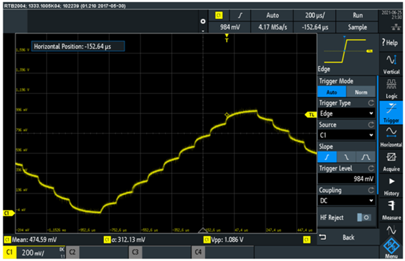Click the T trigger position marker

tap(227, 38)
